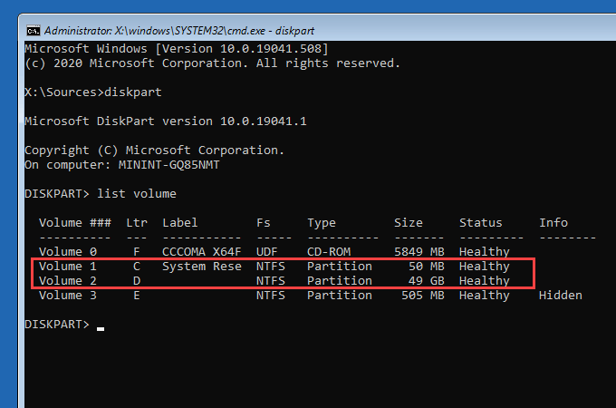This screenshot has height=408, width=616.
Task: Click the 'System Rese' volume label
Action: (202, 267)
